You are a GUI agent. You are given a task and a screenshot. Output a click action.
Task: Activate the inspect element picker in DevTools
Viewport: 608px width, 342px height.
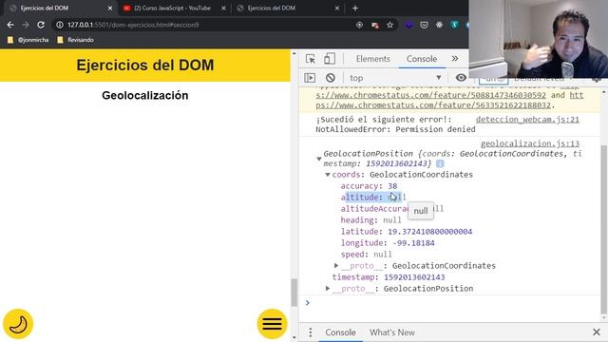[x=311, y=59]
